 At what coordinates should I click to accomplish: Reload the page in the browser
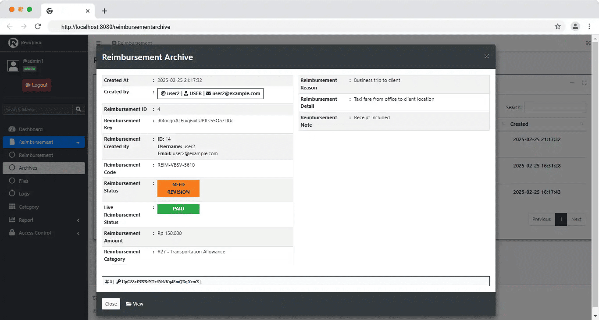pyautogui.click(x=38, y=26)
